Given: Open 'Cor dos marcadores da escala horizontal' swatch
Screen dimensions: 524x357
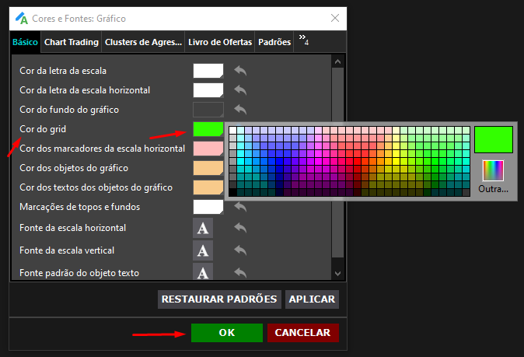Looking at the screenshot, I should [x=208, y=149].
